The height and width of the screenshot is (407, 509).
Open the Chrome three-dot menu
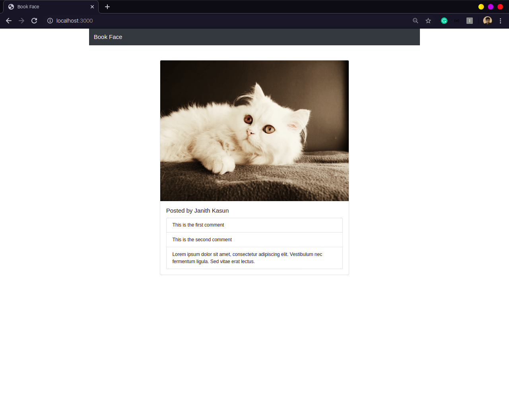pyautogui.click(x=500, y=21)
